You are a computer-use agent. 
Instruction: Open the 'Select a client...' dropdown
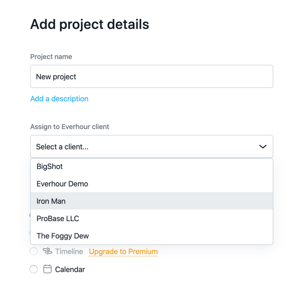tap(152, 146)
